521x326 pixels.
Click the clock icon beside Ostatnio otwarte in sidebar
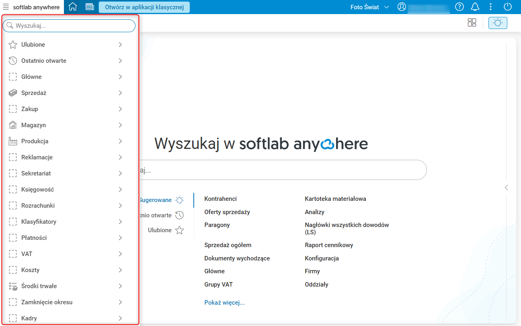[13, 61]
